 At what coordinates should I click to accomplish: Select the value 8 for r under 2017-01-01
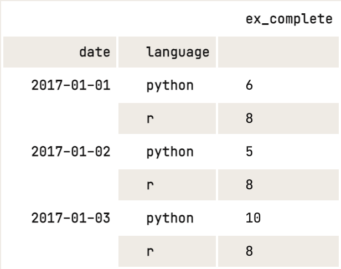pyautogui.click(x=249, y=119)
